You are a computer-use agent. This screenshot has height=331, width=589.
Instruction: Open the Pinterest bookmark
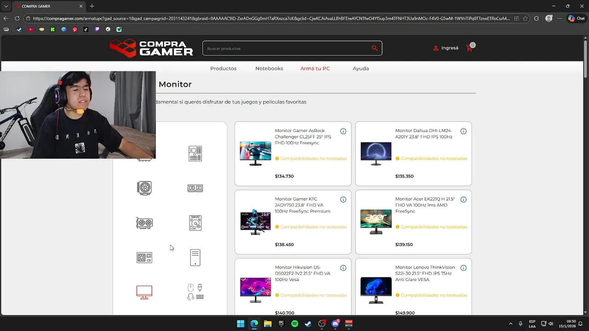click(75, 29)
